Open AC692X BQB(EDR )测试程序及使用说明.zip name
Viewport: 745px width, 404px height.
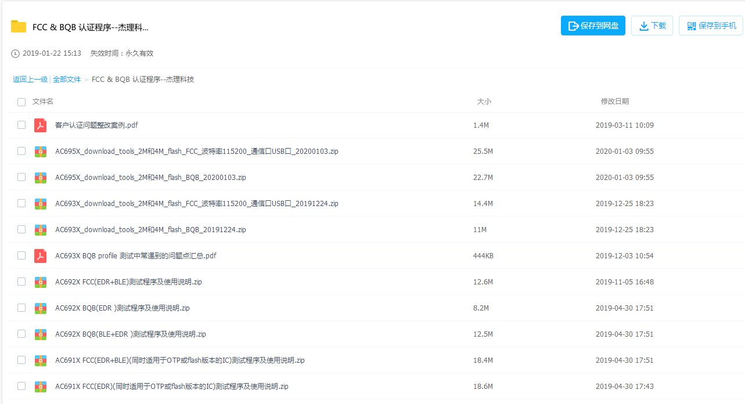pyautogui.click(x=123, y=308)
